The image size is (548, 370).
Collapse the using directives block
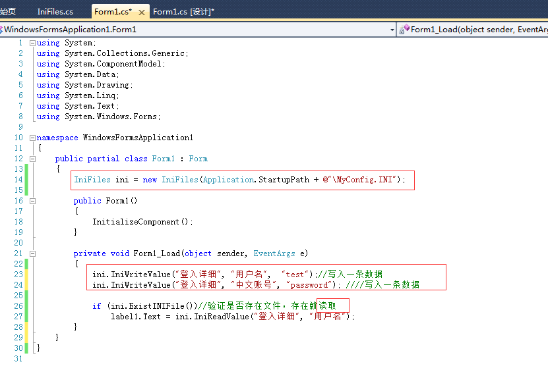(x=32, y=43)
